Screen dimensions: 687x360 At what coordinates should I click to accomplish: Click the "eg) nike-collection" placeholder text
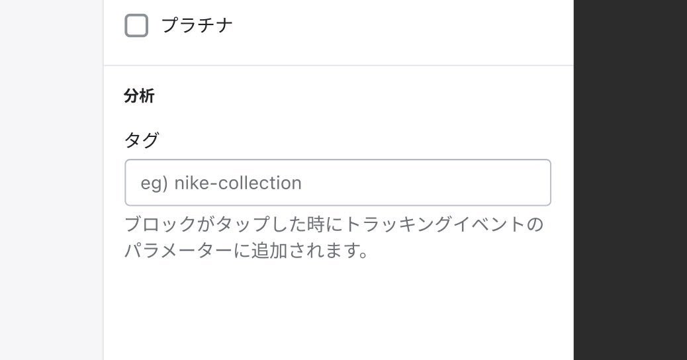tap(221, 183)
